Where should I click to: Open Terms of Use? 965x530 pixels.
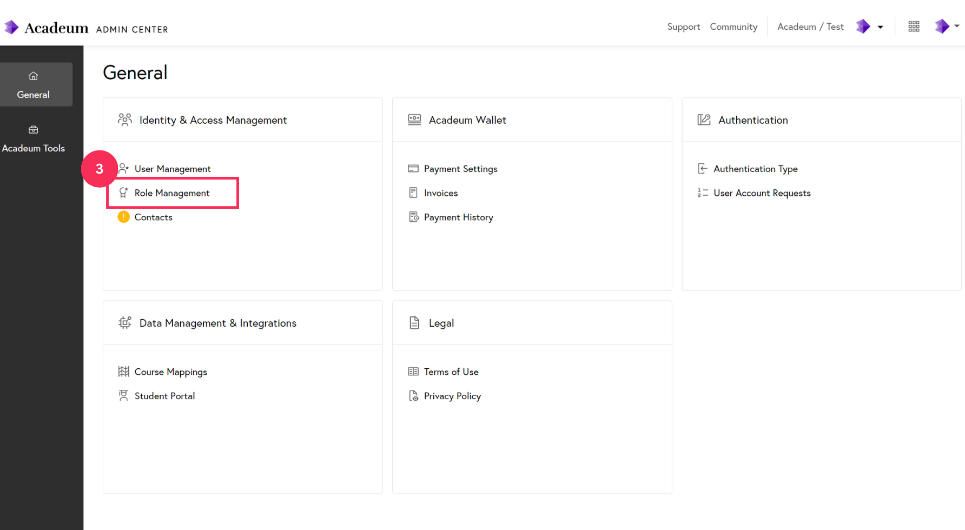(x=451, y=372)
